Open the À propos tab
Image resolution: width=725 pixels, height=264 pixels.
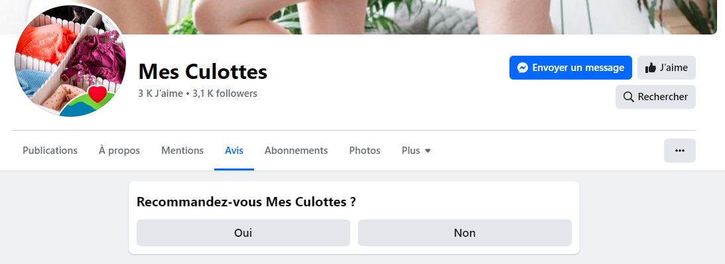coord(119,151)
